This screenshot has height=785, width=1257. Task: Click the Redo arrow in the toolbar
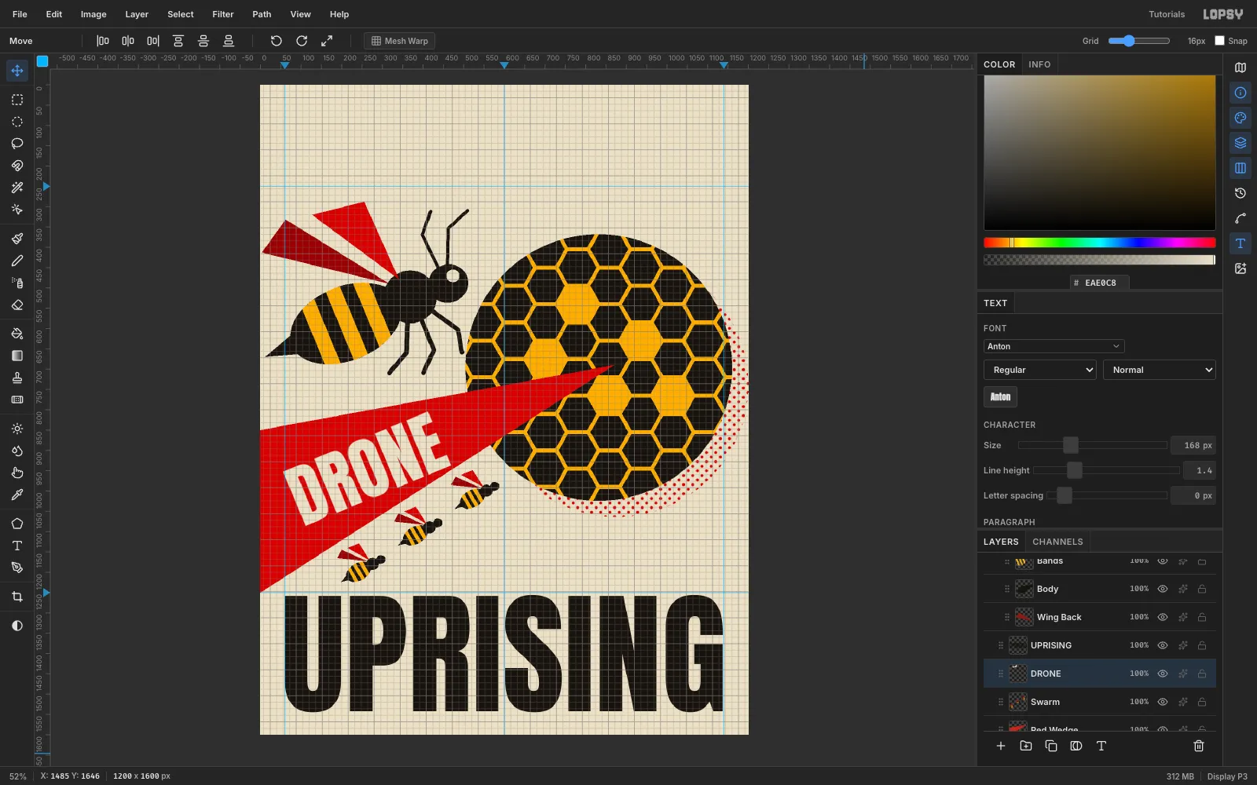click(302, 41)
